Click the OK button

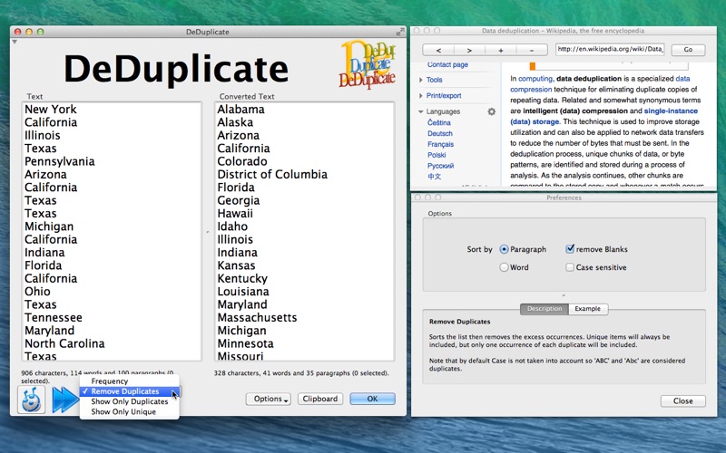point(372,399)
